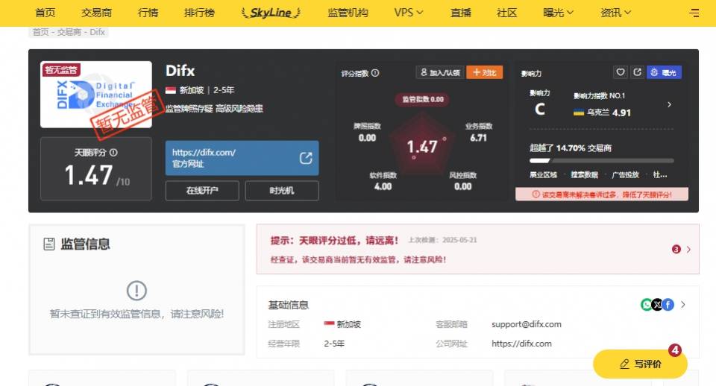This screenshot has height=386, width=716.
Task: Open the 社区 menu item
Action: 507,13
